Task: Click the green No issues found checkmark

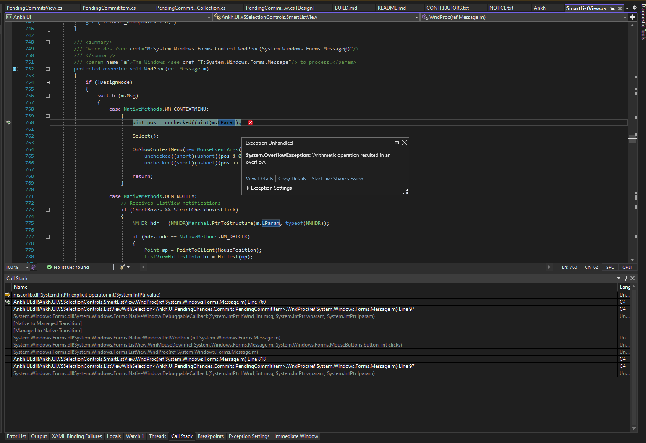Action: [x=50, y=267]
